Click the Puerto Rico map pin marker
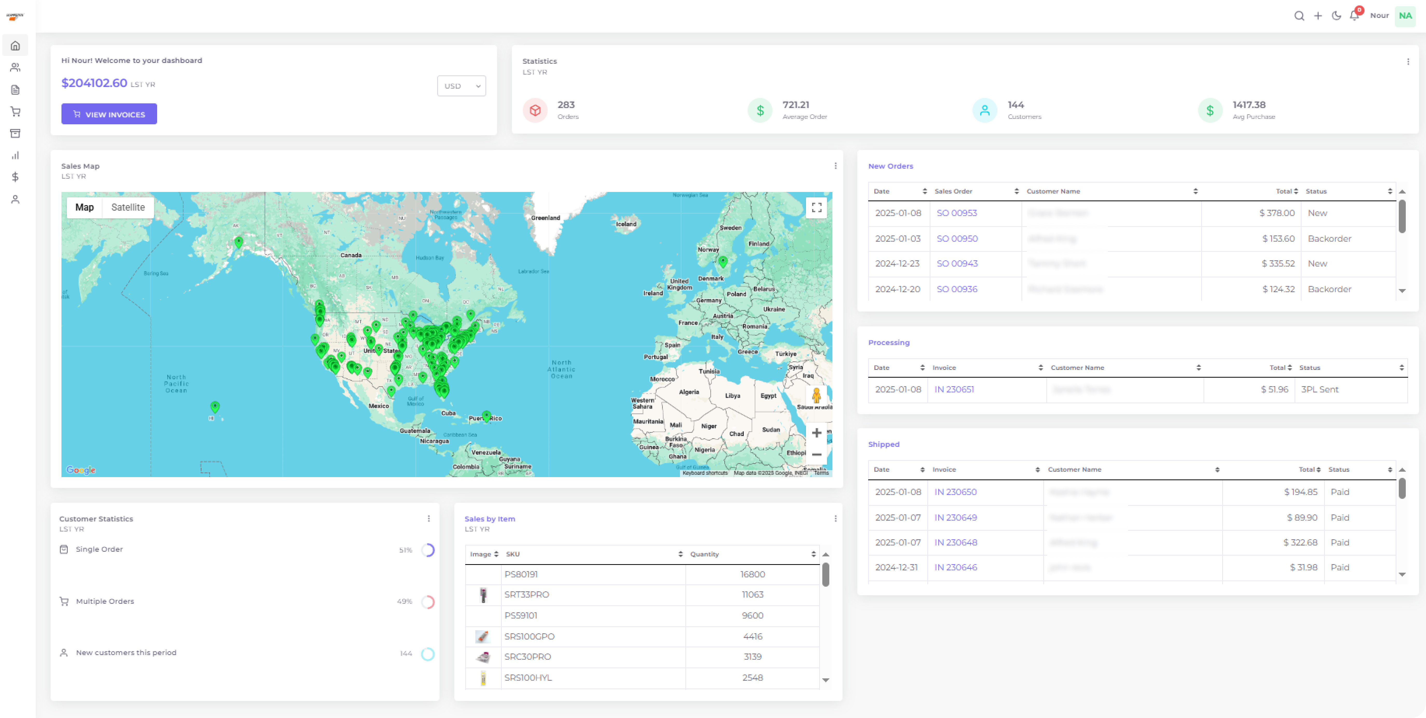1426x718 pixels. [x=486, y=416]
